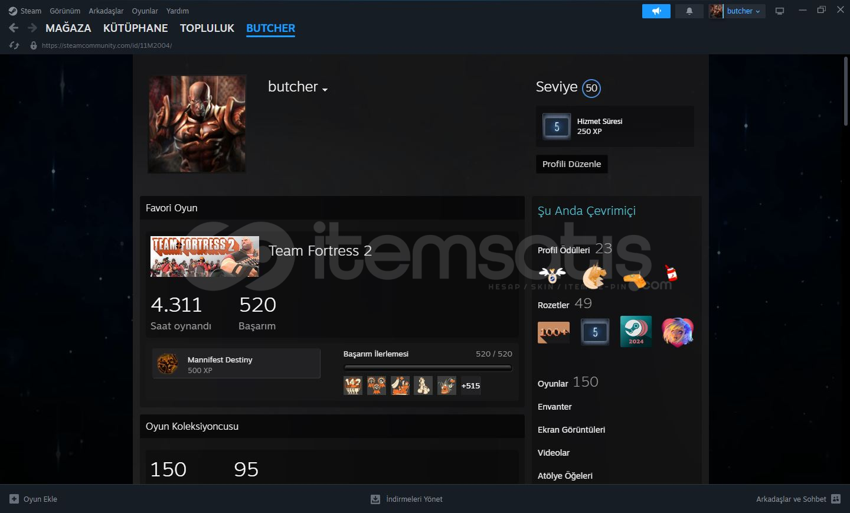Open the Profil Ödülleri link

click(564, 250)
